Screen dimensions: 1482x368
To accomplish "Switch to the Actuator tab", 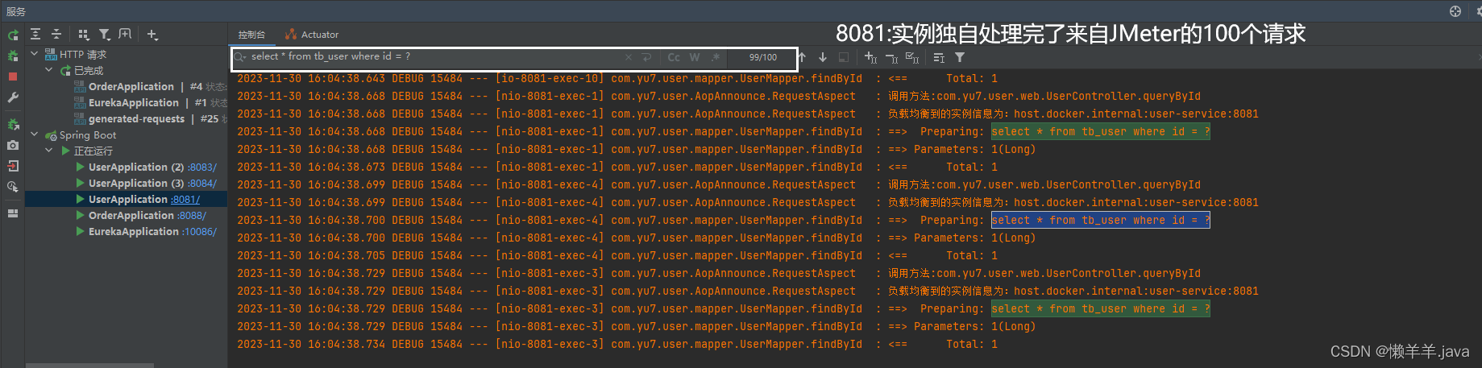I will point(312,35).
